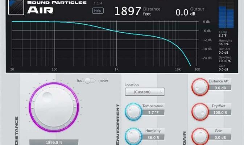Click the Help button
The width and height of the screenshot is (244, 145).
point(98,11)
